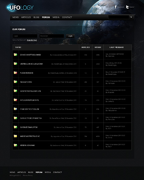The height and width of the screenshot is (180, 144).
Task: Open the Twitter icon link
Action: (127, 7)
